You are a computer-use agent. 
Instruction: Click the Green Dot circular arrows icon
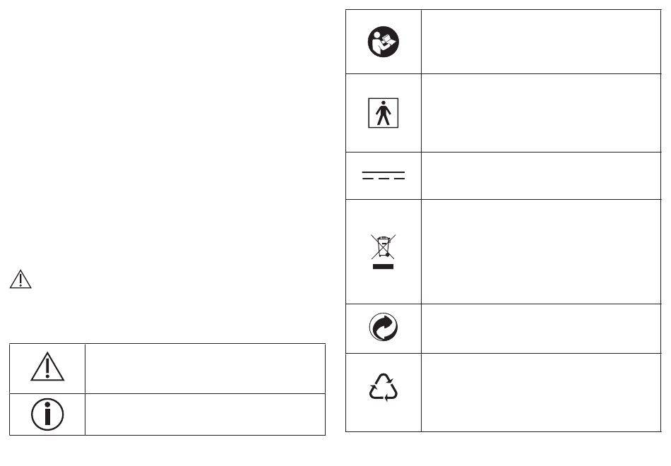click(x=384, y=328)
